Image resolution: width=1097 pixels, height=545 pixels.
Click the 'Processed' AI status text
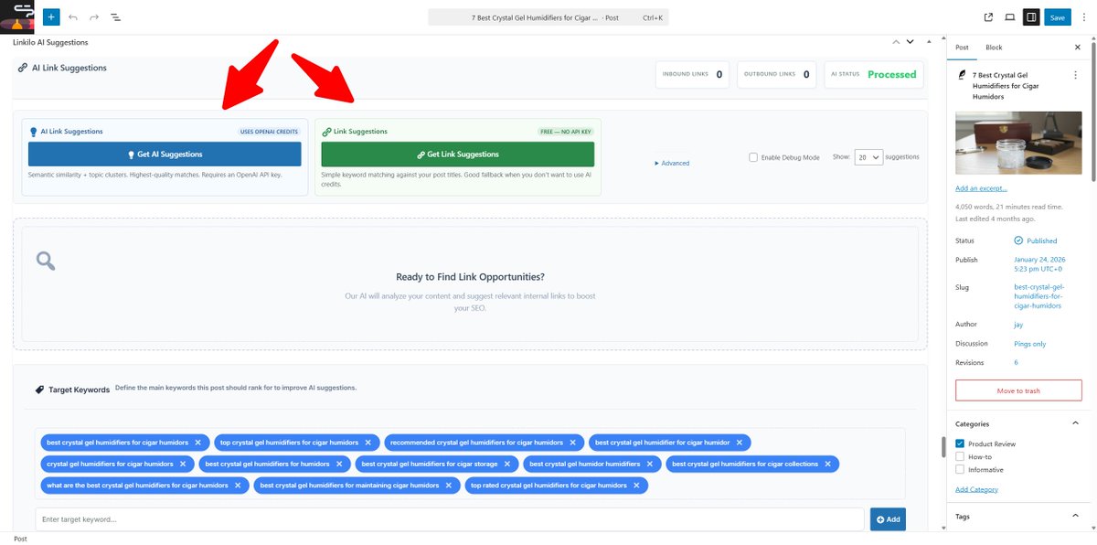pos(891,74)
